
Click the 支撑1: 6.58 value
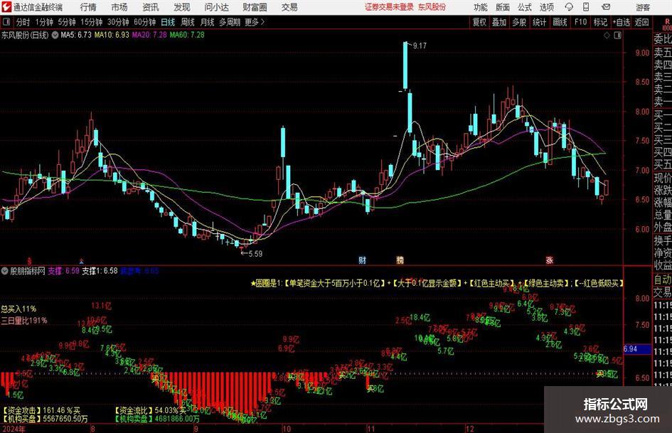pyautogui.click(x=100, y=271)
